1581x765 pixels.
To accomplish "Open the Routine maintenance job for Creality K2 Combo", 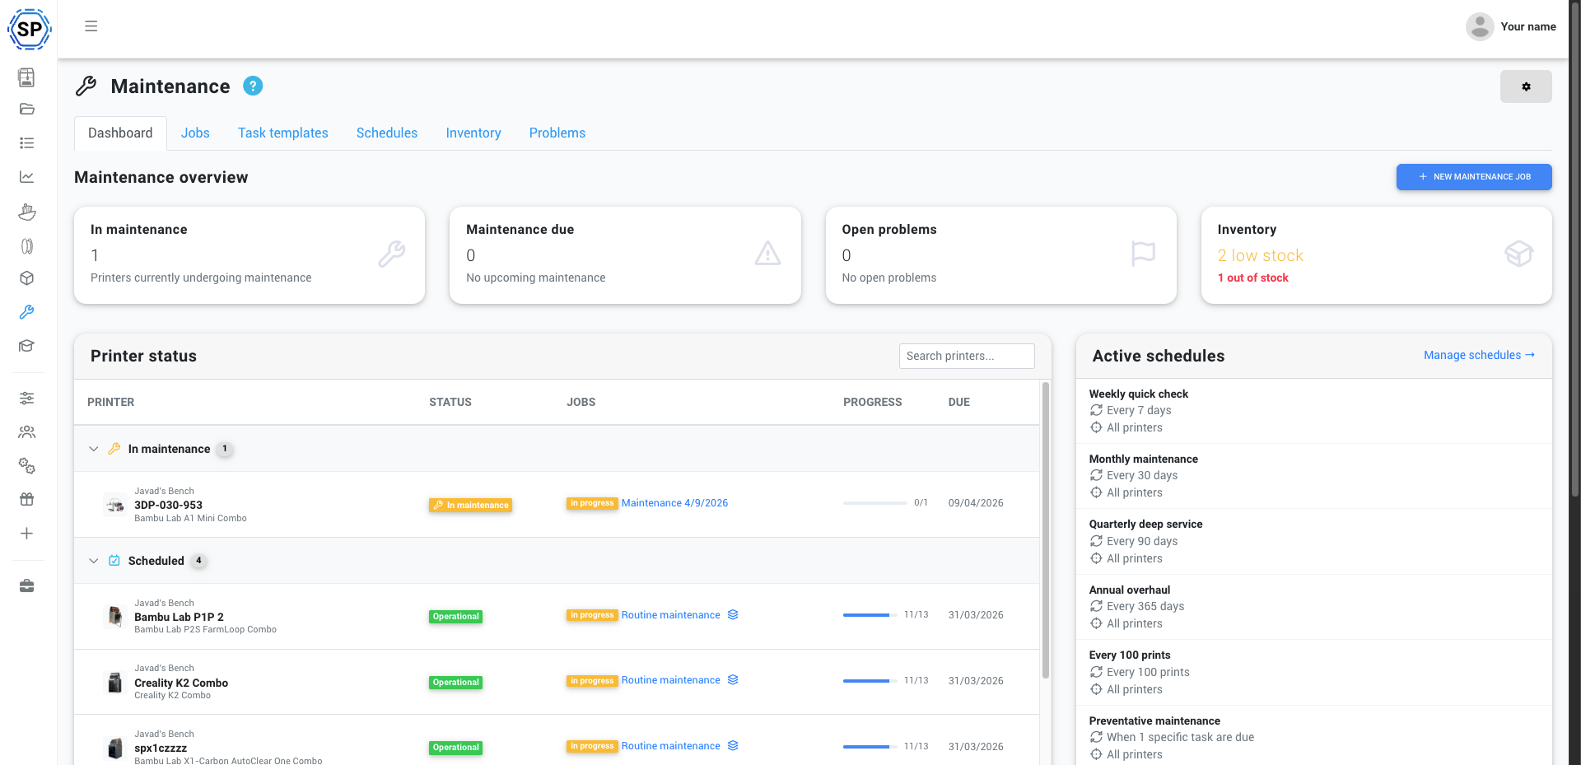I will pyautogui.click(x=669, y=680).
